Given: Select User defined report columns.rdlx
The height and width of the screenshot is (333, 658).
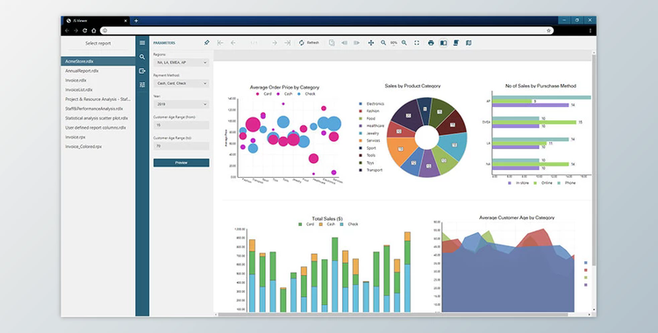Looking at the screenshot, I should pos(96,127).
